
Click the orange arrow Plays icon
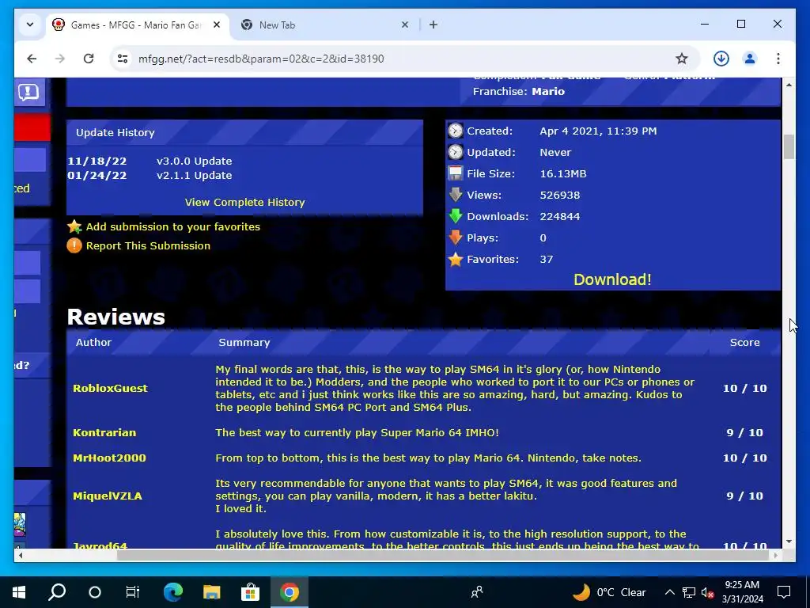coord(455,237)
